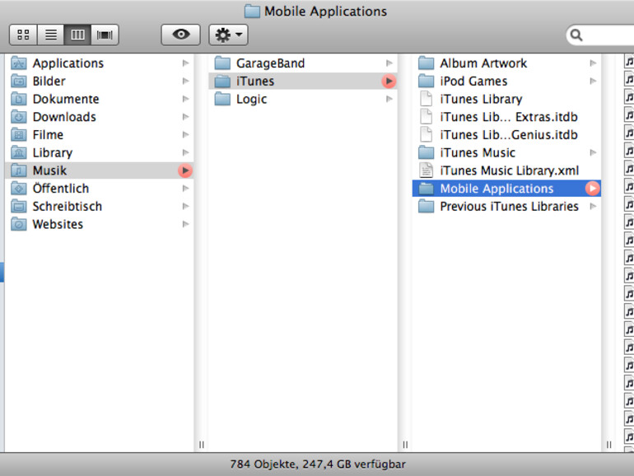The image size is (634, 476).
Task: Expand the Downloads folder arrow
Action: tap(185, 117)
